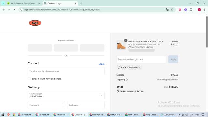
Task: Click the Enter shipping address text
Action: [167, 80]
